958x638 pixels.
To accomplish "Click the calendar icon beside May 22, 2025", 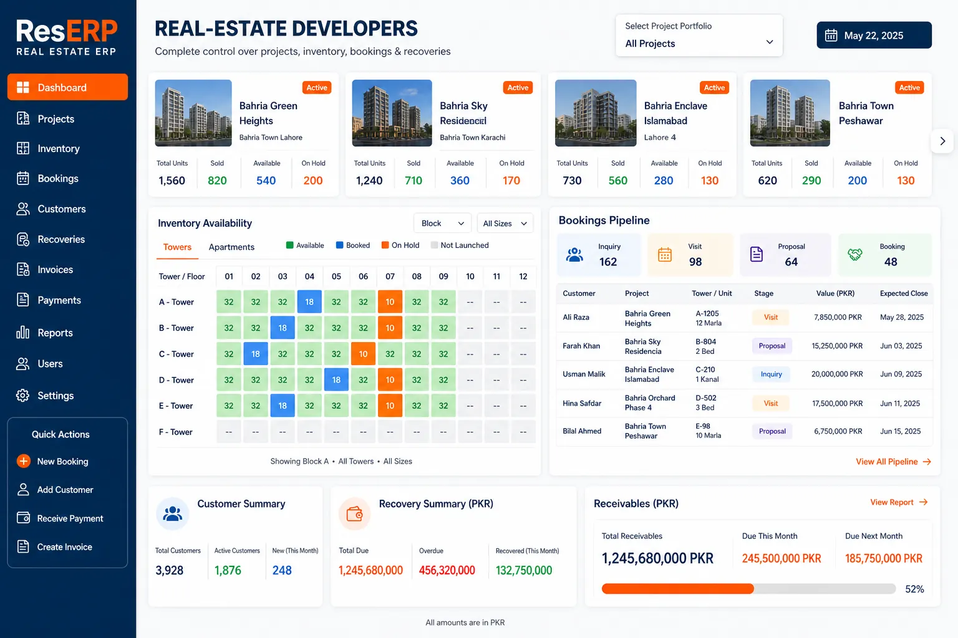I will [x=831, y=36].
